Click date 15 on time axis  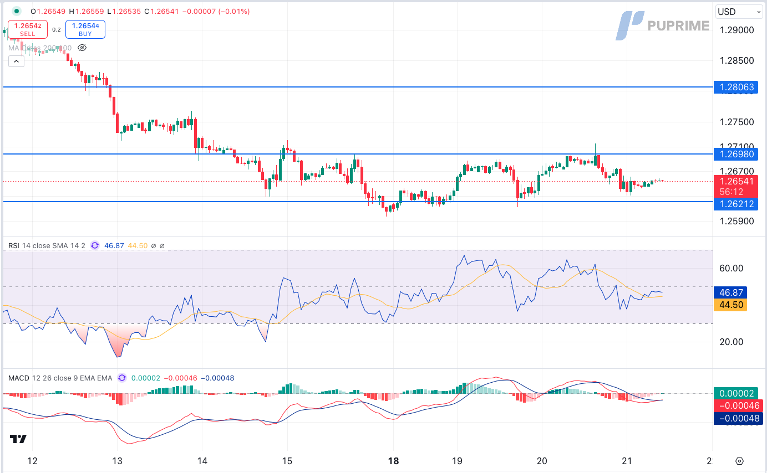[287, 461]
